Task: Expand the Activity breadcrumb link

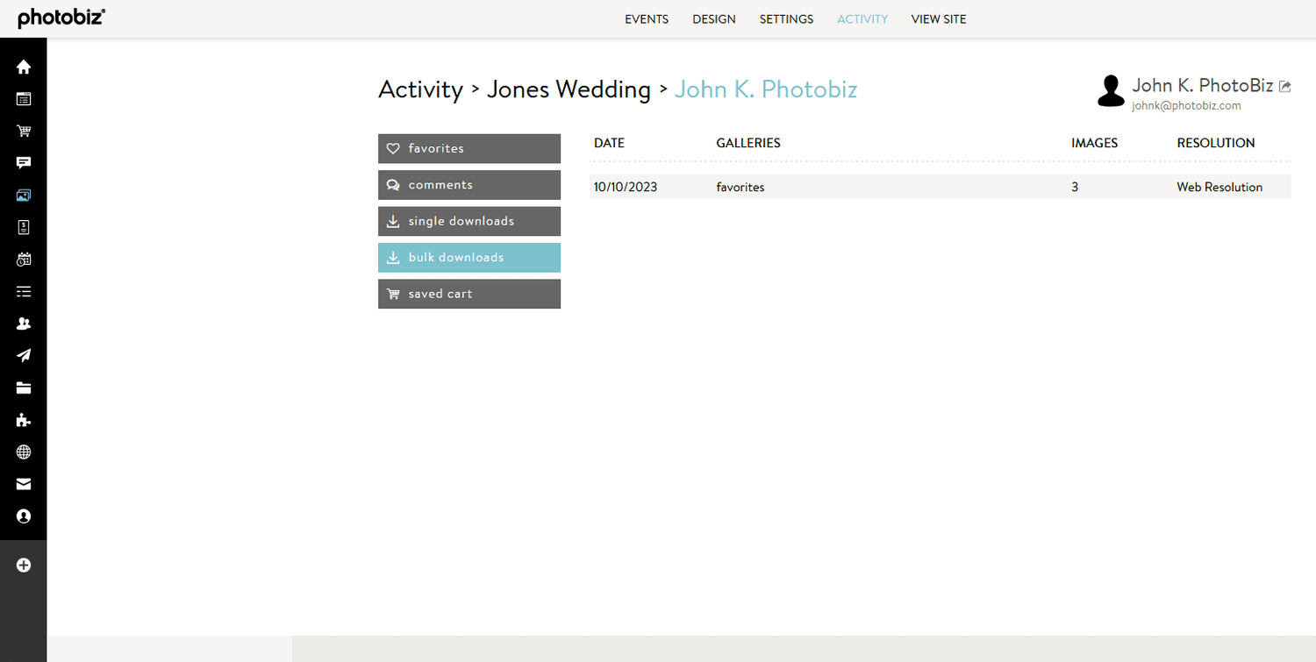Action: (420, 89)
